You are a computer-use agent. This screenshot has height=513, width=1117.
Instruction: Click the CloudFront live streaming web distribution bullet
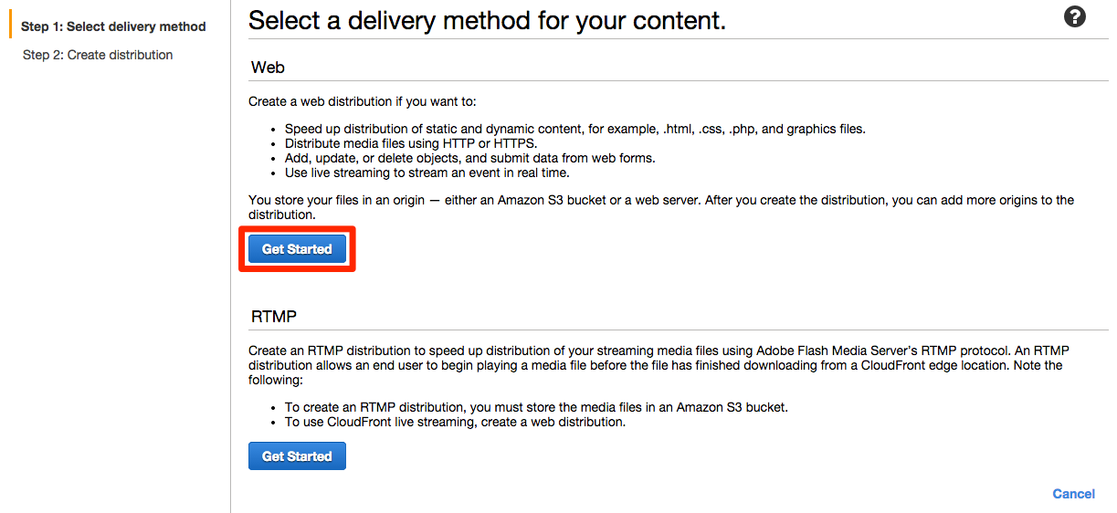(x=455, y=422)
